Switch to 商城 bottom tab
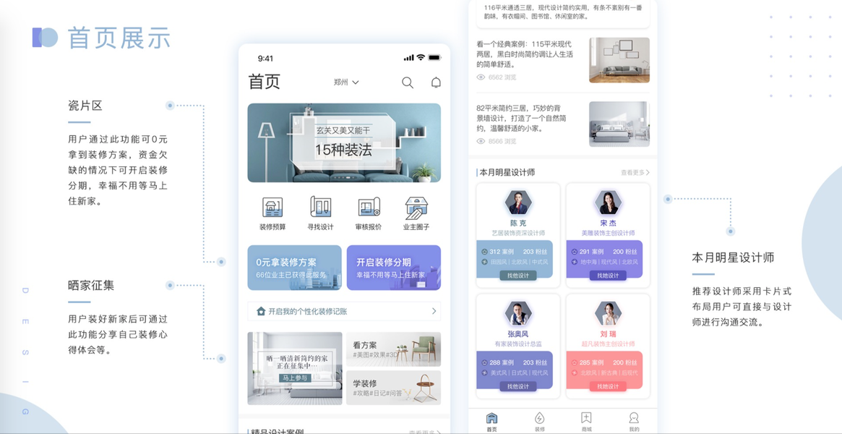The image size is (842, 434). click(586, 422)
